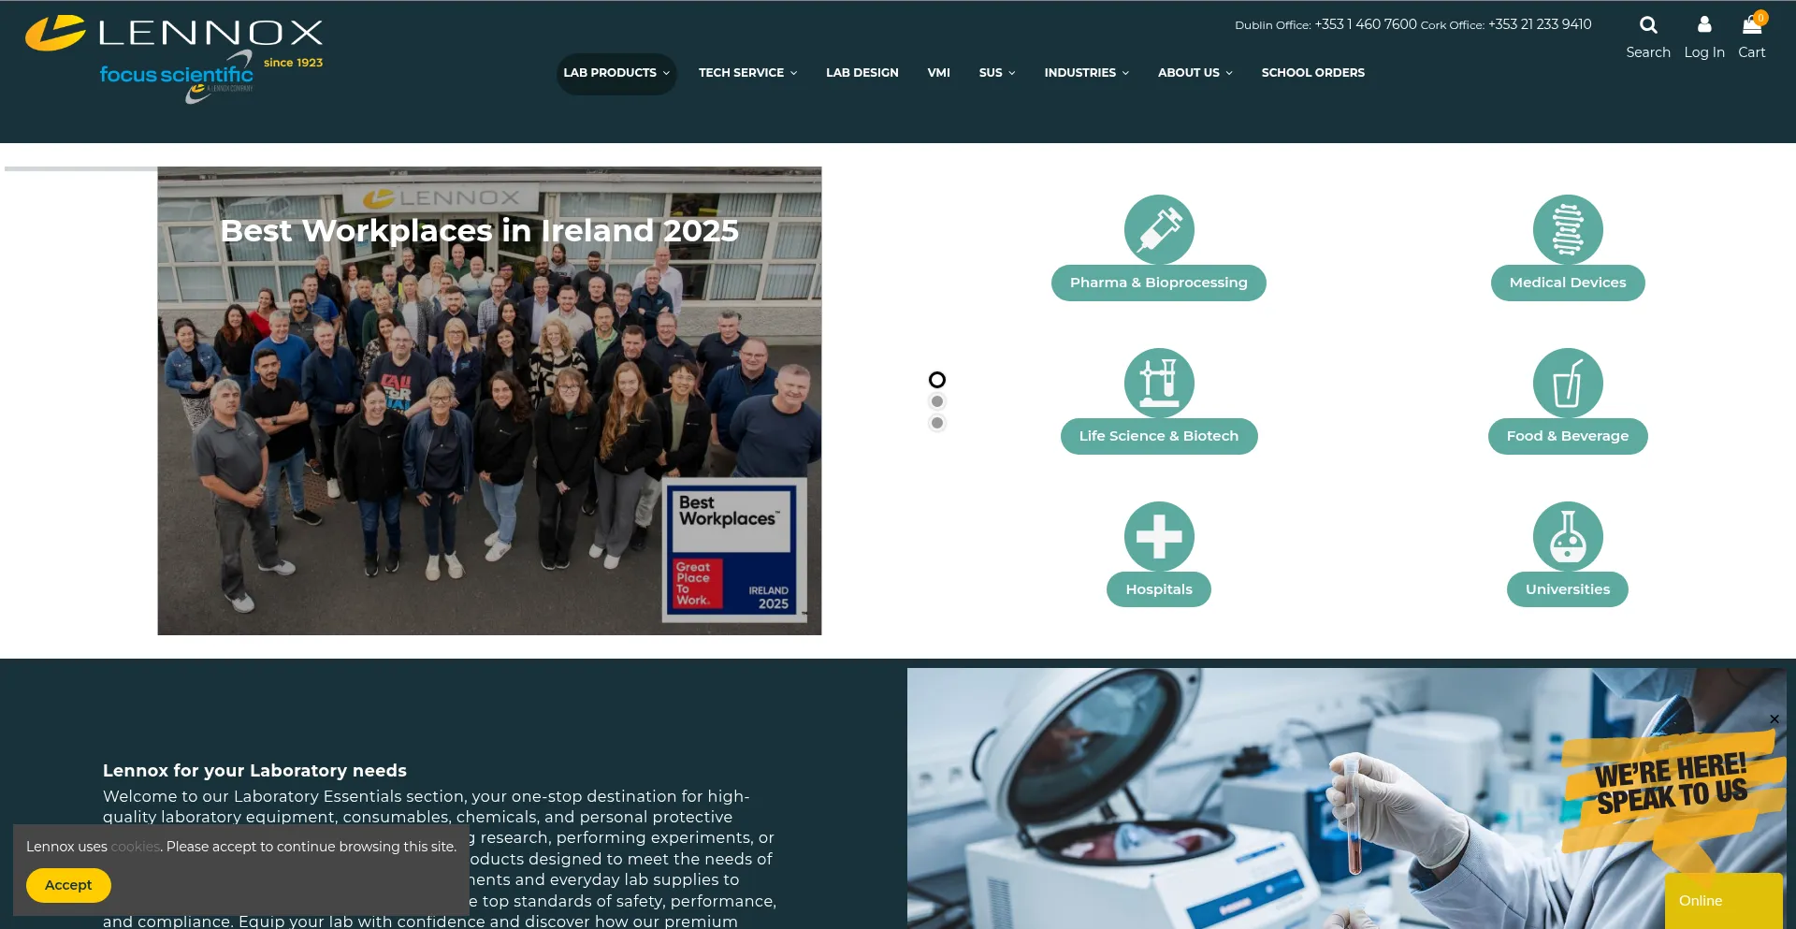Expand the Tech Service dropdown menu
Viewport: 1796px width, 929px height.
tap(747, 73)
